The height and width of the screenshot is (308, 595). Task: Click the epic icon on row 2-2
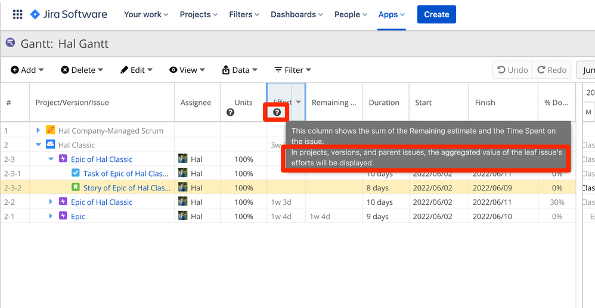(x=63, y=202)
